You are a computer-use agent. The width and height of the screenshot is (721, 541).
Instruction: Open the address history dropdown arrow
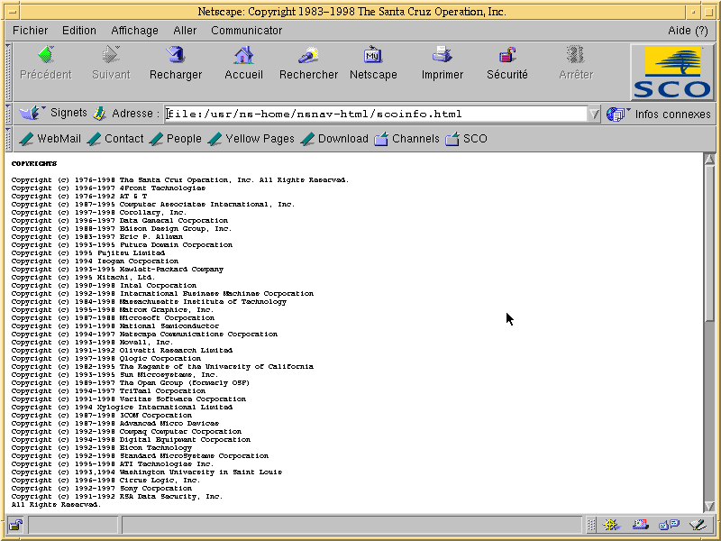594,115
